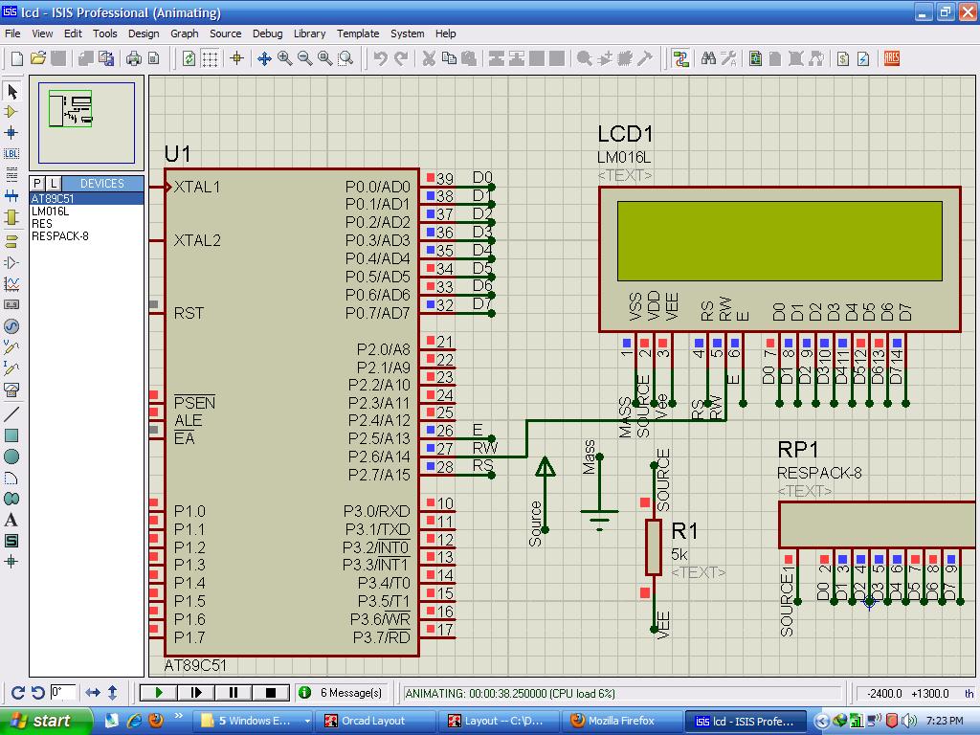Click the LCD1 display screen component
The width and height of the screenshot is (980, 735).
tap(779, 240)
